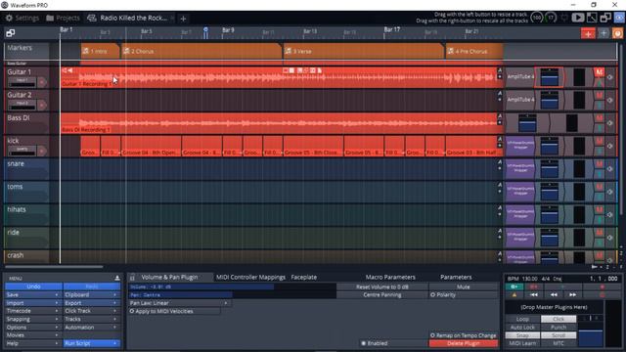
Task: Click the grey plus button above the tracks
Action: click(604, 33)
